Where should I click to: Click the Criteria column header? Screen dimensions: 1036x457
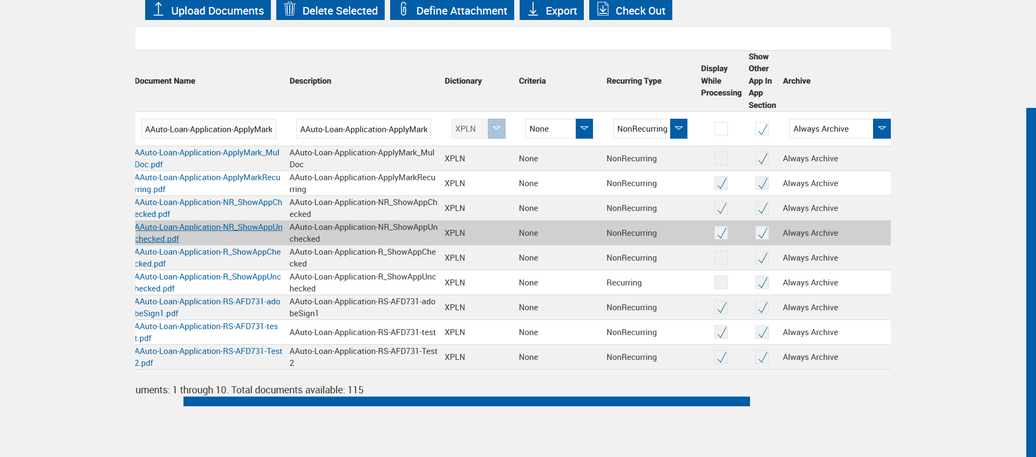pyautogui.click(x=532, y=81)
